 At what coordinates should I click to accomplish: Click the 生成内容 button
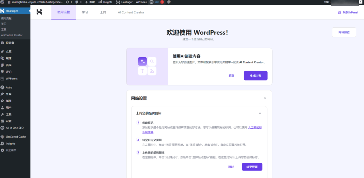click(x=255, y=76)
